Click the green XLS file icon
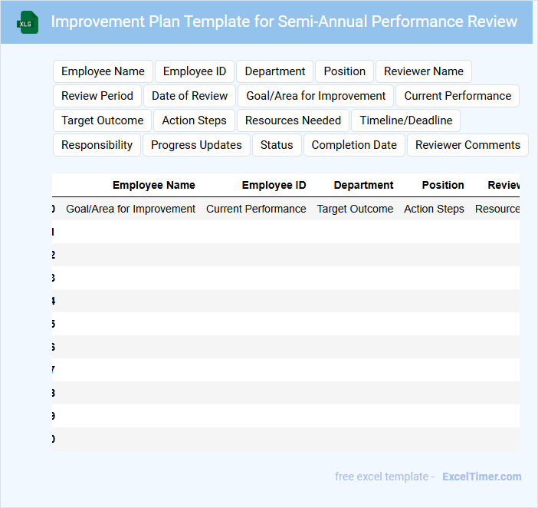The image size is (538, 508). tap(28, 22)
